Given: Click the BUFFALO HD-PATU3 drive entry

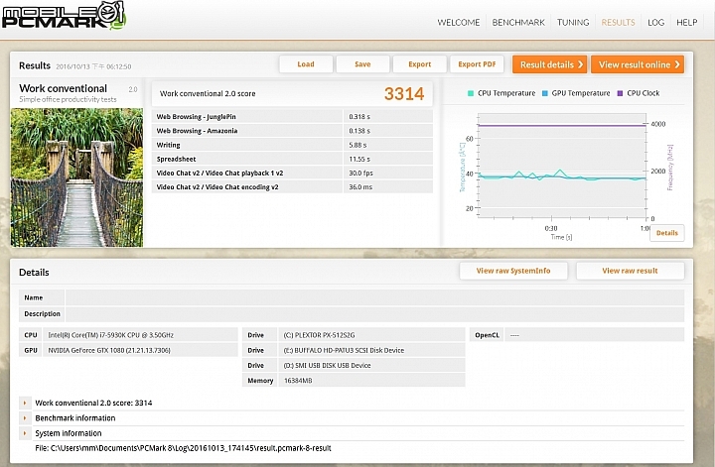Looking at the screenshot, I should tap(344, 350).
